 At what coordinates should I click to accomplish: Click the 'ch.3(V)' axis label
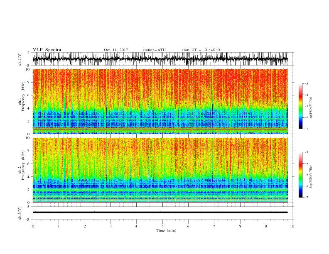click(20, 213)
